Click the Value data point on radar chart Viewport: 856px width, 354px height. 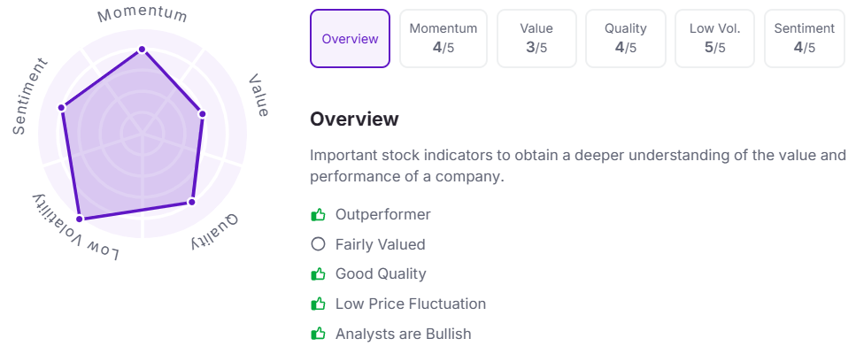(x=202, y=114)
